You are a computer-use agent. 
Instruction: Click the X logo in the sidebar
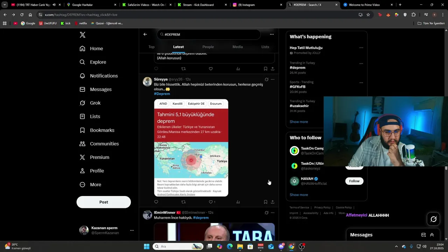[83, 35]
